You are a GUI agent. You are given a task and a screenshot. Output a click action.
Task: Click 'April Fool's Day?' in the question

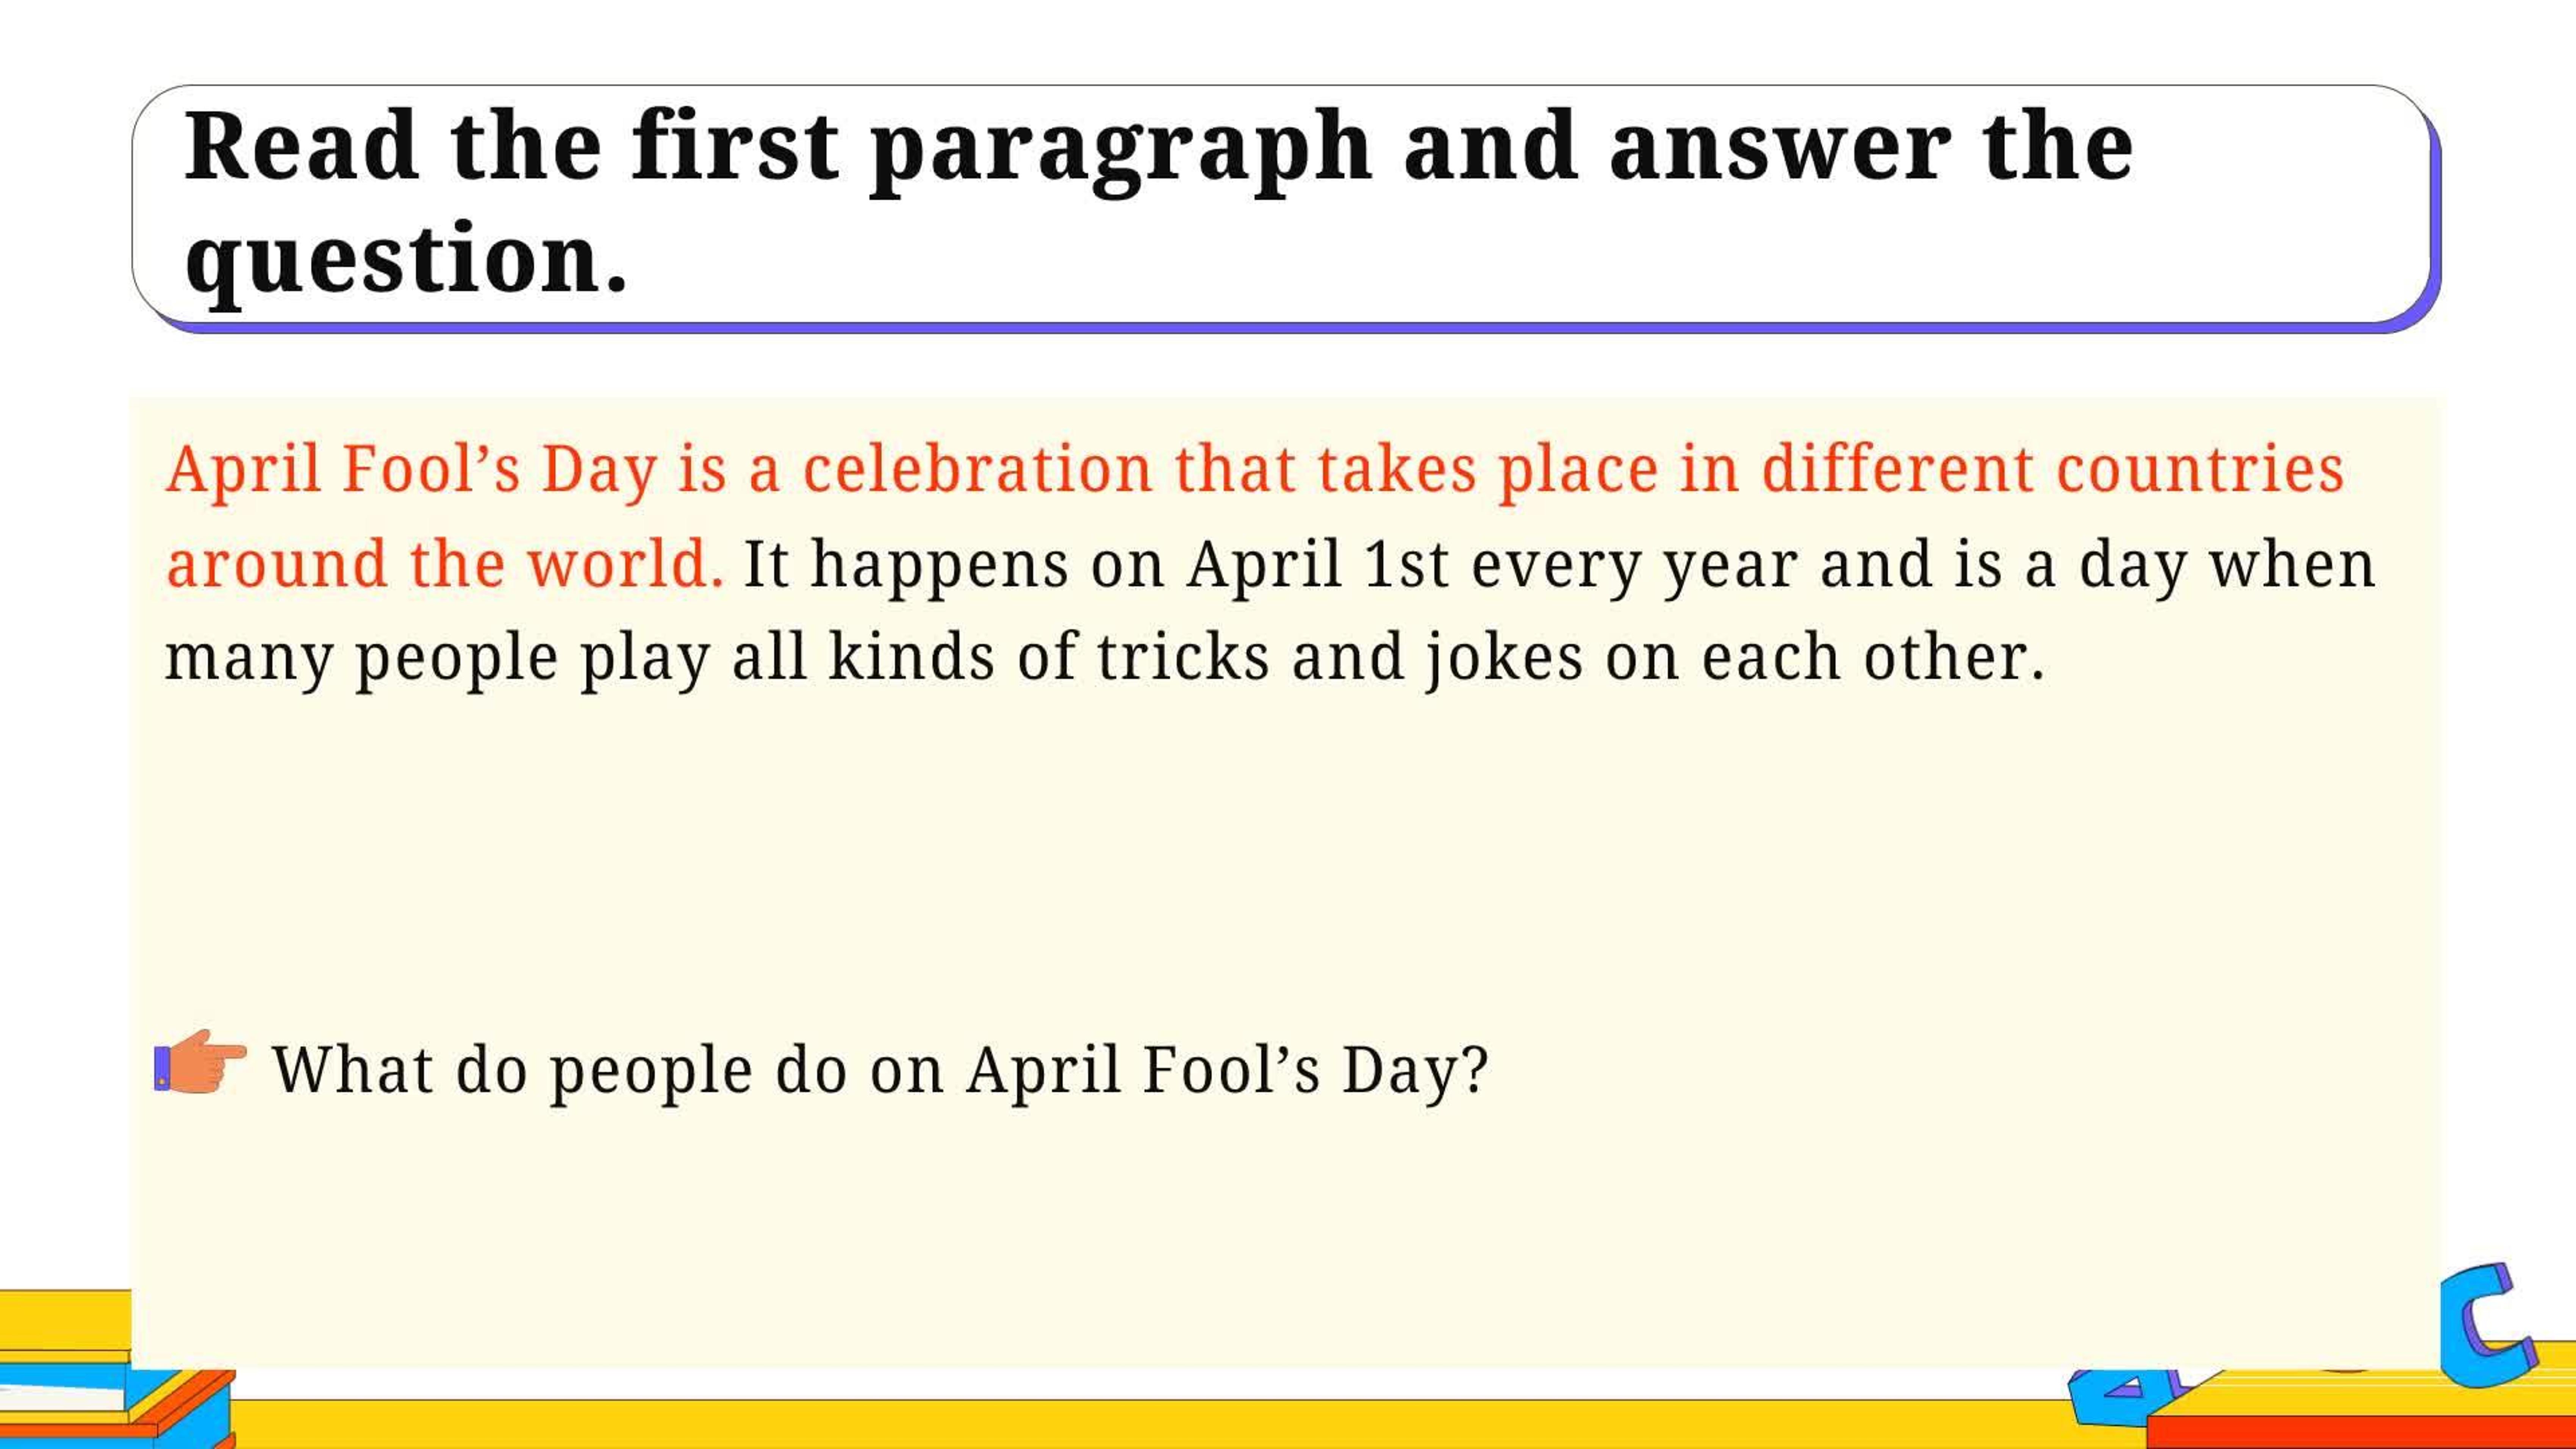coord(1228,1071)
